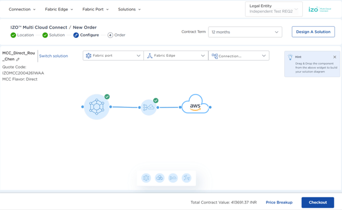Open Solutions menu
The width and height of the screenshot is (342, 210).
pos(129,9)
